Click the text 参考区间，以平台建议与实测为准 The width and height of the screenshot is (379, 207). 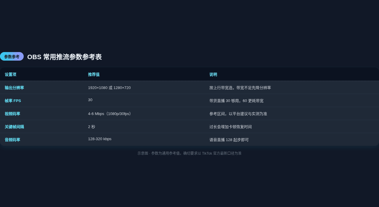238,114
